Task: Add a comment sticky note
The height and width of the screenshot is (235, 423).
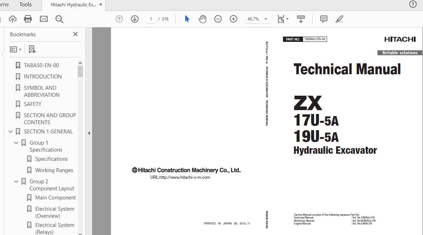Action: (x=324, y=19)
